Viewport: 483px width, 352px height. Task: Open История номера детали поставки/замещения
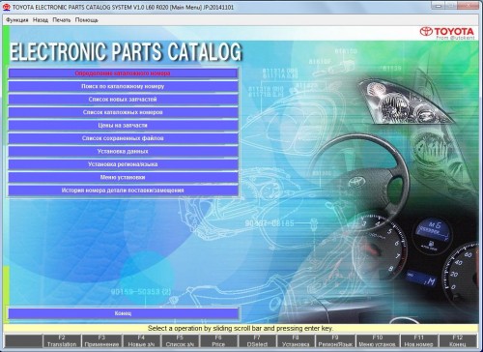coord(123,191)
